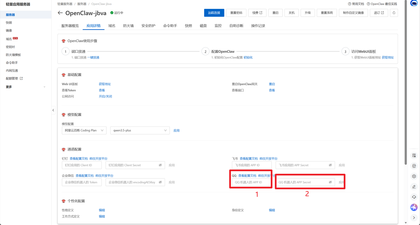Click the external-link icon next to 配额管理
Screen dimensions: 420x225
pyautogui.click(x=21, y=79)
